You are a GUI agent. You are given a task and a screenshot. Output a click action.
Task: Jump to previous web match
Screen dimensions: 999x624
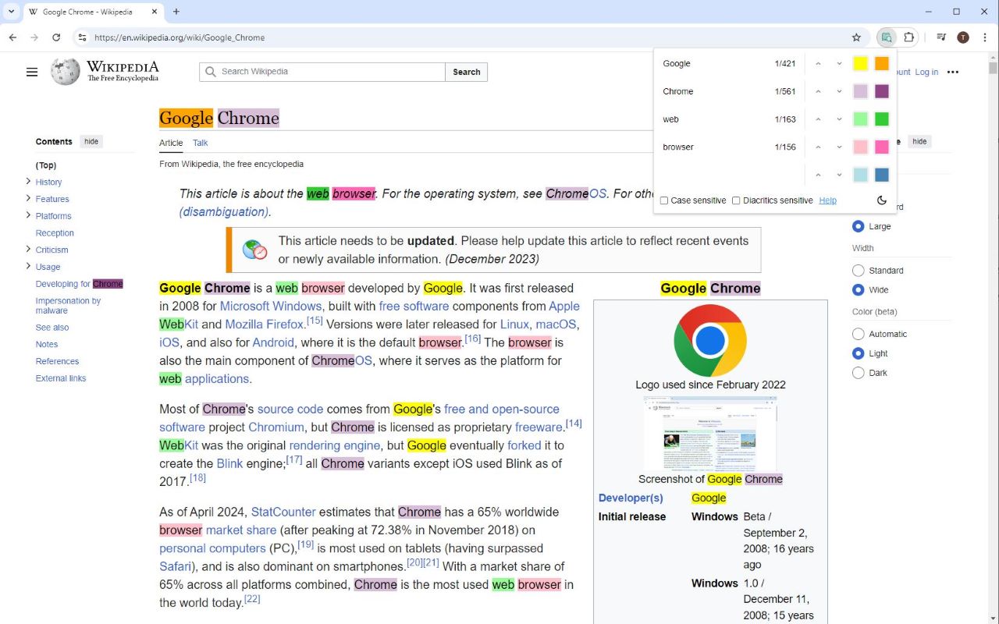818,119
